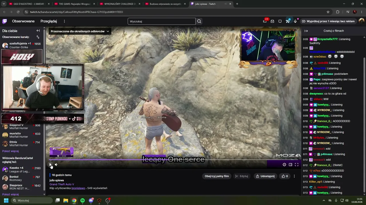Open clip creator bronislawo profile
366x205 pixels.
(78, 188)
